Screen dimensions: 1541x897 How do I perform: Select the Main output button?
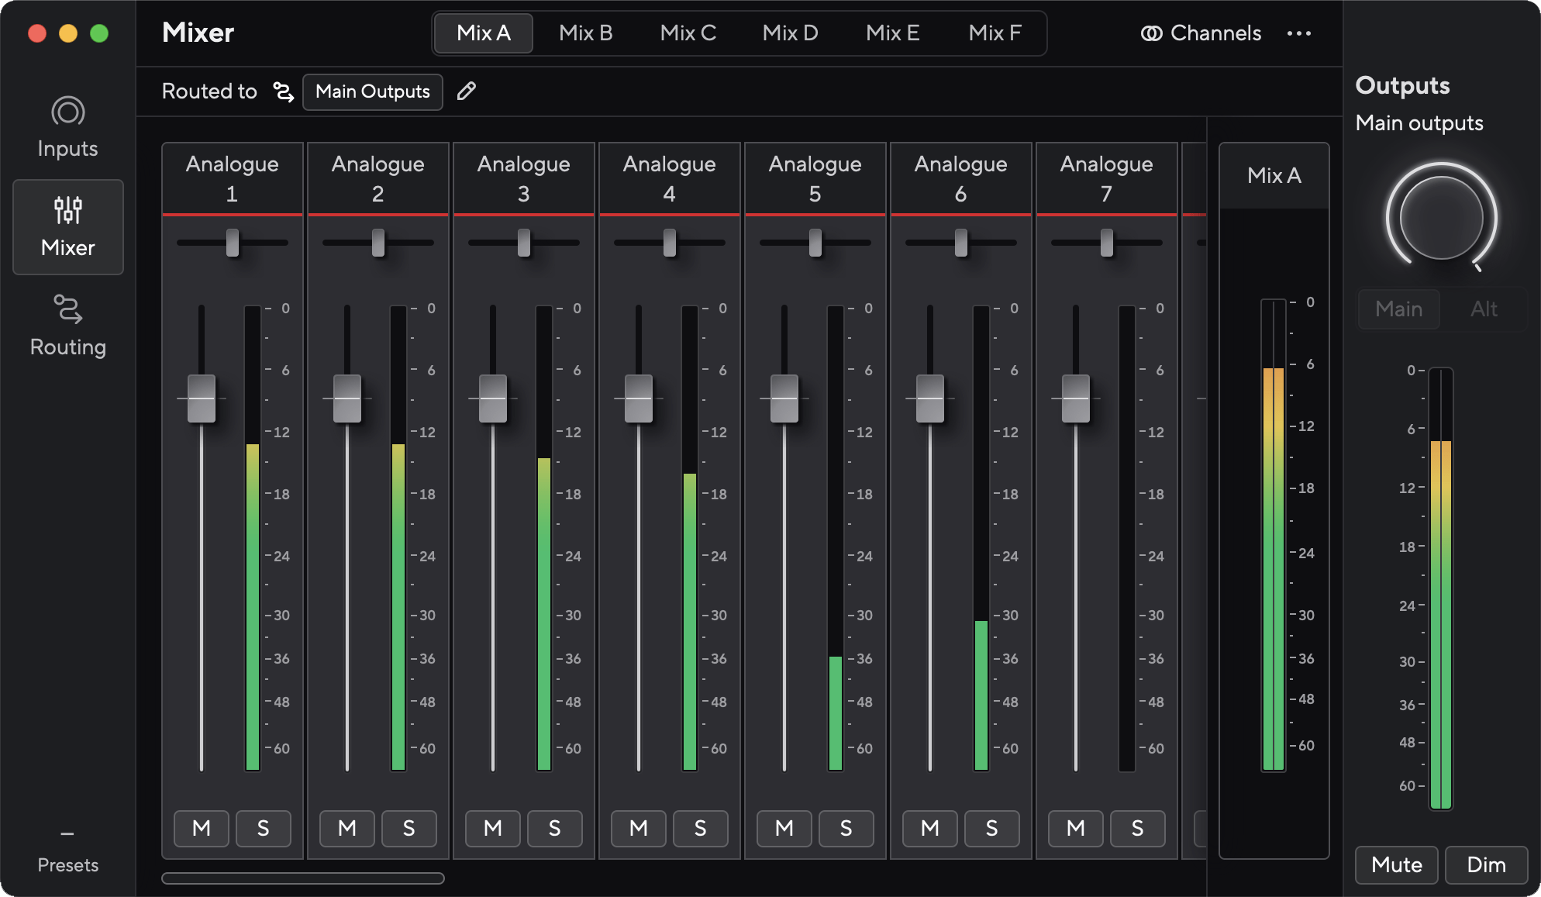coord(1398,309)
